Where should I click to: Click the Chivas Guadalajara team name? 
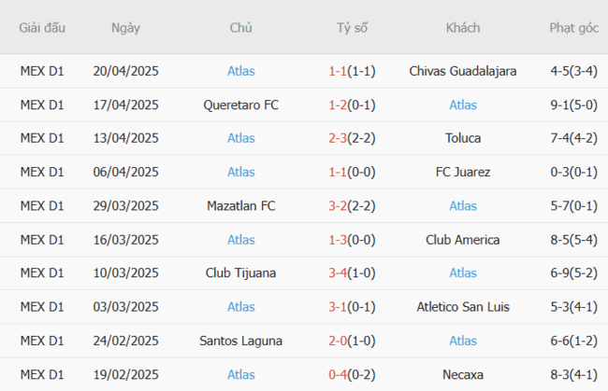pyautogui.click(x=463, y=71)
